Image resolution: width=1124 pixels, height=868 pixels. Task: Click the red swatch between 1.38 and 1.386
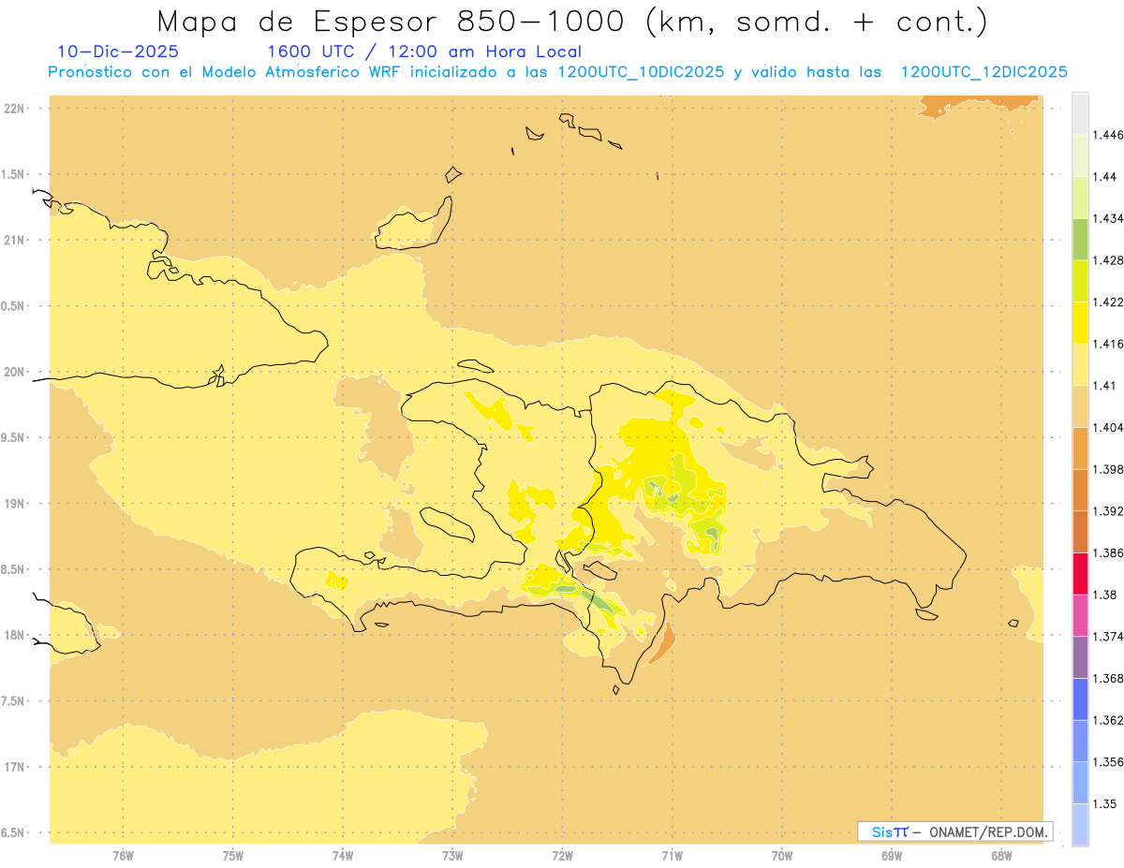point(1080,573)
